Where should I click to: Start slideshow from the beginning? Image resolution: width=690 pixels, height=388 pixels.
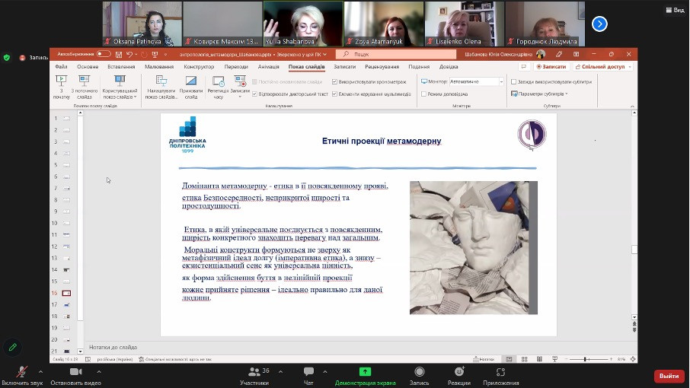tap(61, 84)
